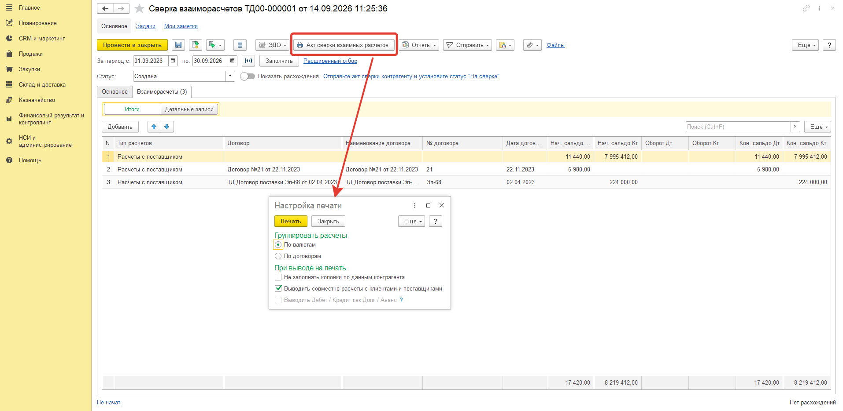The width and height of the screenshot is (843, 411).
Task: Switch to the Детальные записи tab
Action: click(189, 109)
